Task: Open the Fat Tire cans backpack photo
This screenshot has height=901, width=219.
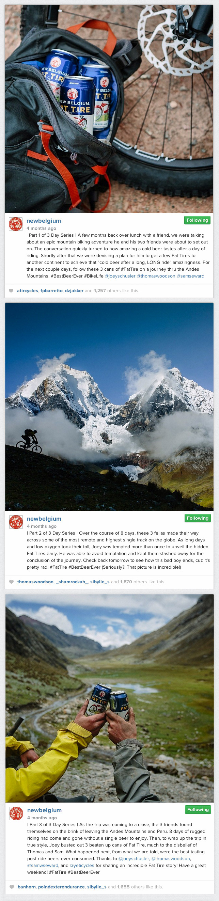Action: (109, 109)
